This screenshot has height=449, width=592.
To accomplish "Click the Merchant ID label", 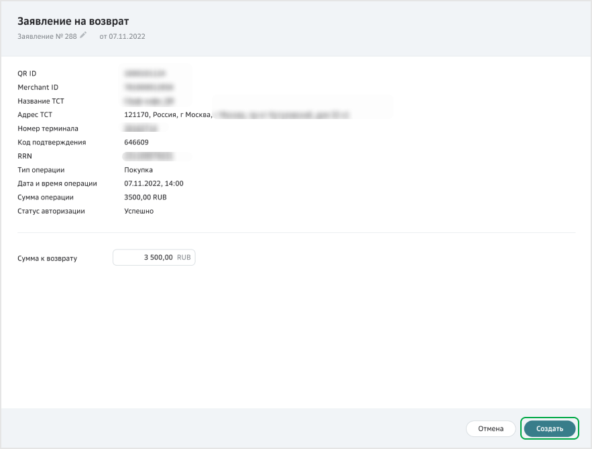I will click(38, 88).
